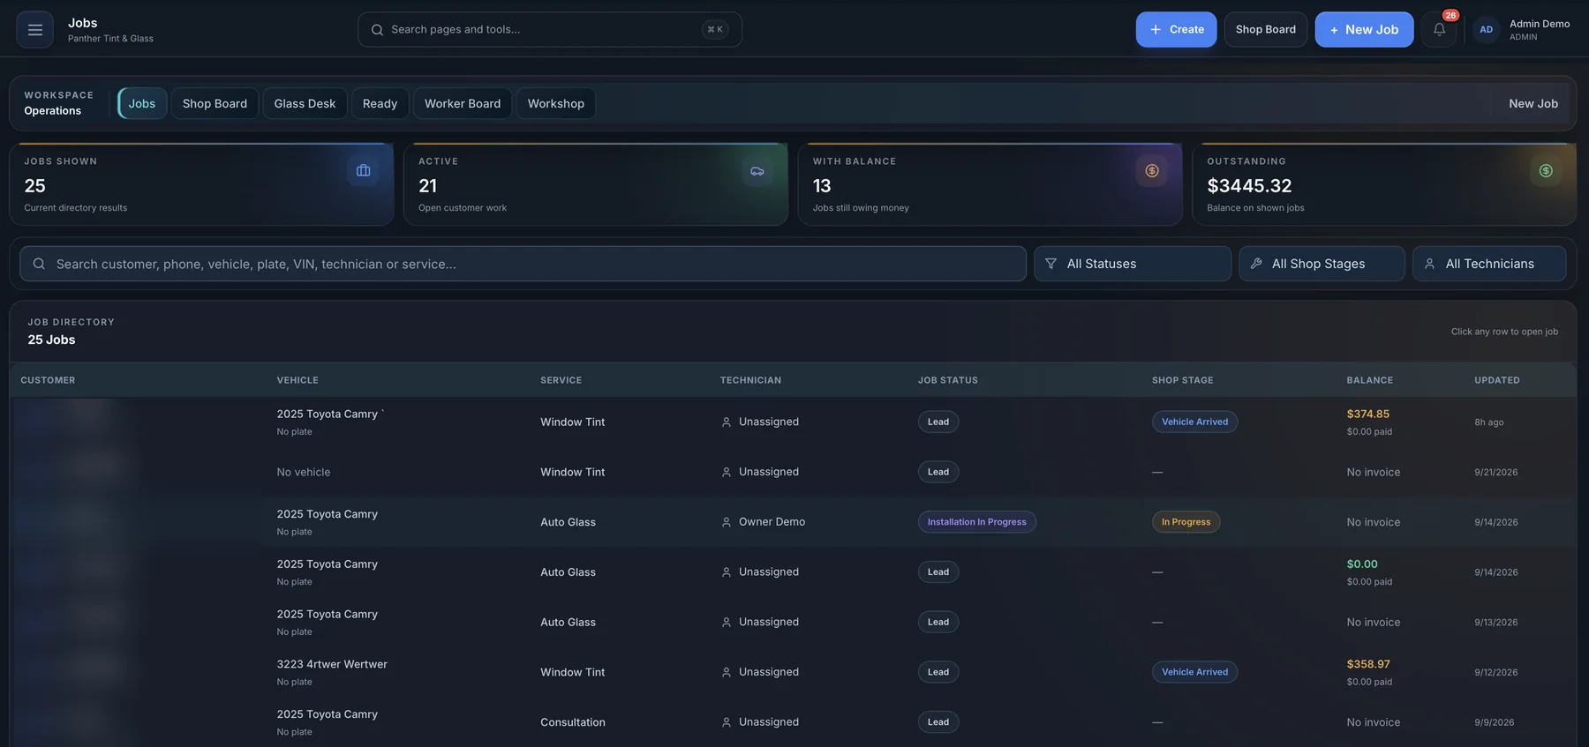Click the plus icon in Create button
Image resolution: width=1589 pixels, height=747 pixels.
[1155, 29]
